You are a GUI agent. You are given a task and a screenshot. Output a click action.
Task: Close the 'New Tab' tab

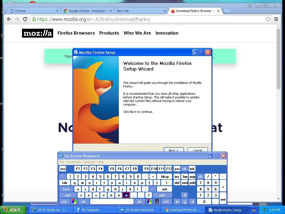click(x=165, y=11)
